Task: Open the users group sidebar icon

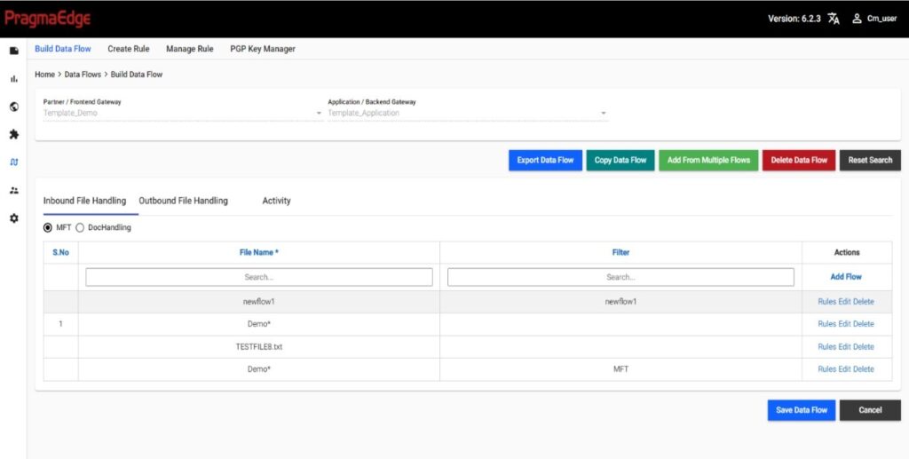Action: click(13, 190)
